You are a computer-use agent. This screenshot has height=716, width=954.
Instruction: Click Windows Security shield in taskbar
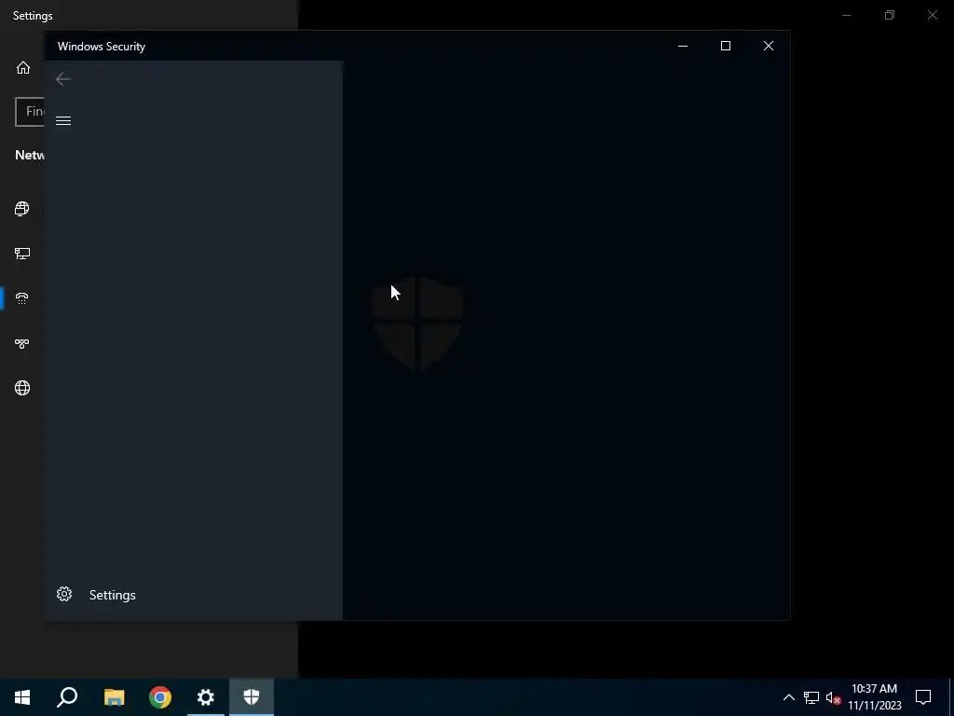(x=252, y=697)
